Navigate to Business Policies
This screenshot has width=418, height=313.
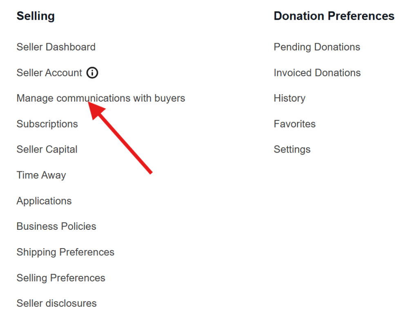click(56, 226)
